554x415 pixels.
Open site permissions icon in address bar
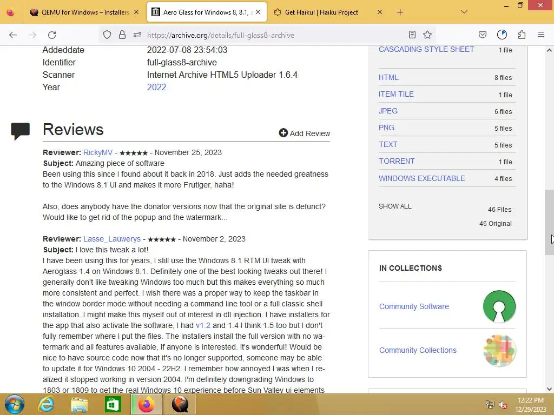pyautogui.click(x=137, y=35)
